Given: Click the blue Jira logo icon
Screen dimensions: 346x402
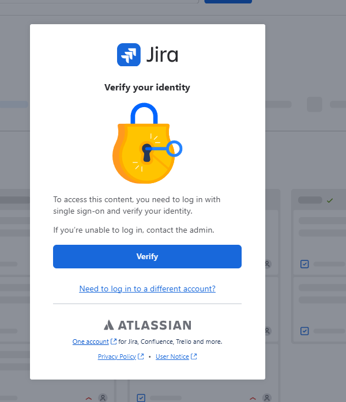Looking at the screenshot, I should [x=129, y=55].
